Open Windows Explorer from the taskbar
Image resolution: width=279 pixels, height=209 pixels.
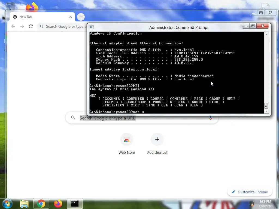point(24,204)
